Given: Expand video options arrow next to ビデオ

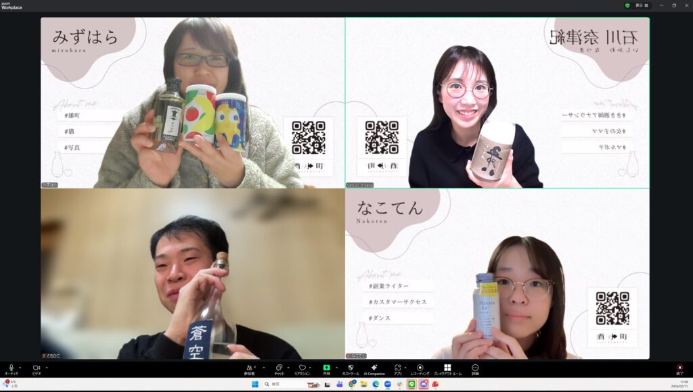Looking at the screenshot, I should click(46, 367).
